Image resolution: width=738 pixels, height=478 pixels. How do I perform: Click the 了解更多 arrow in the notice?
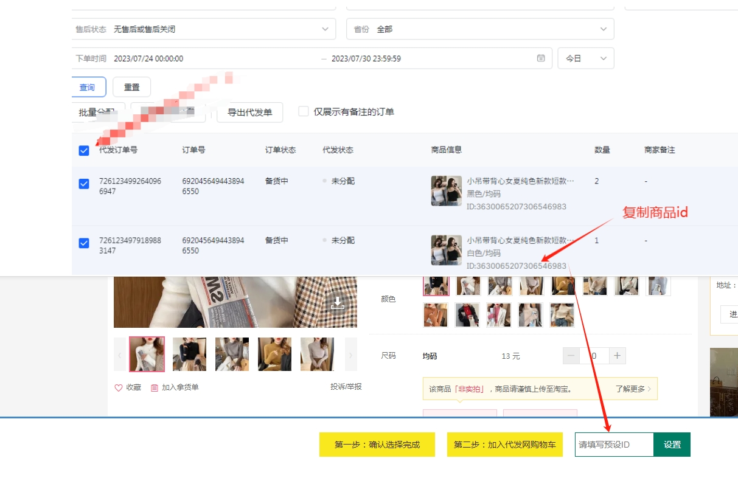coord(649,389)
